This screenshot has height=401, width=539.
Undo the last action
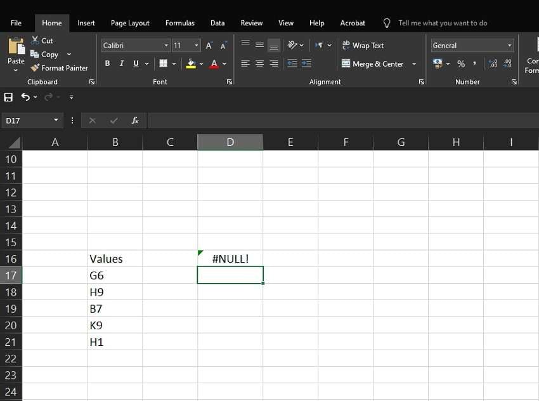25,97
